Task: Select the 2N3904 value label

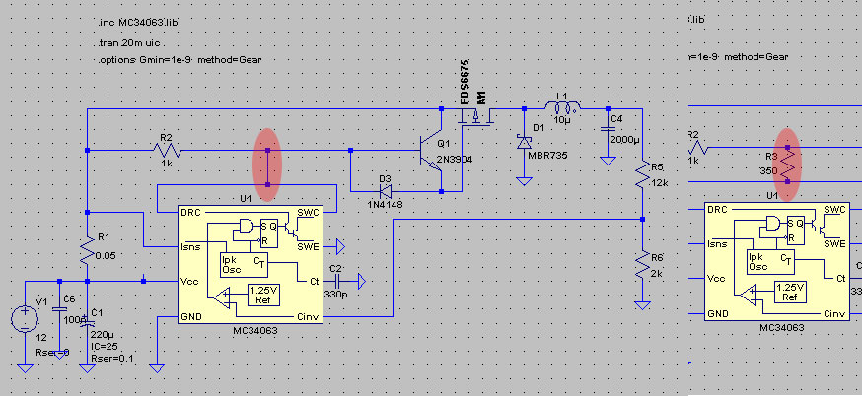Action: tap(454, 160)
